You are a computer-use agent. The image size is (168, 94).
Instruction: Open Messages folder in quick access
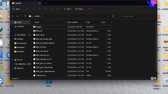(21, 47)
